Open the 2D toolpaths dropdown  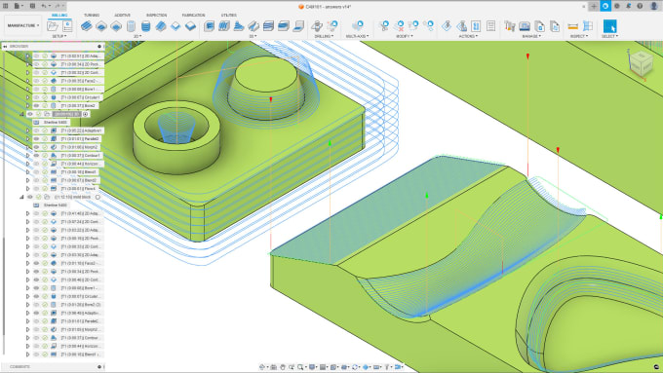pos(137,36)
